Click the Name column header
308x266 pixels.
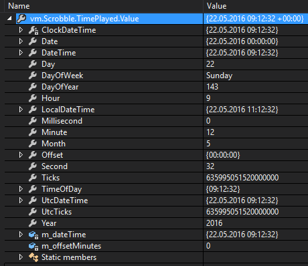(x=19, y=6)
